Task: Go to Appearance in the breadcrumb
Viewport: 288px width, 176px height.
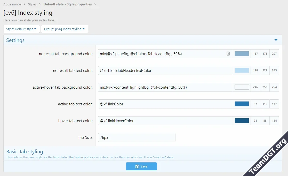Action: click(12, 4)
